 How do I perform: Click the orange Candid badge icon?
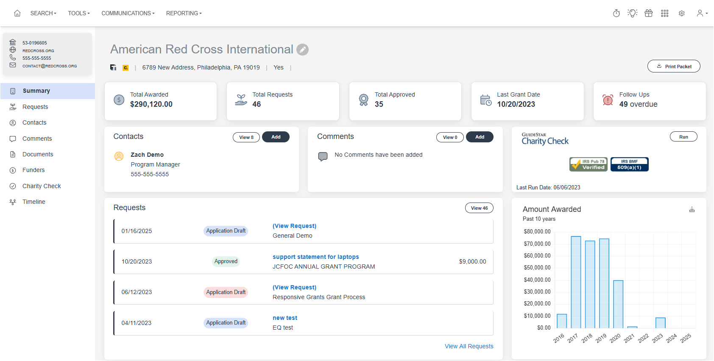tap(126, 67)
